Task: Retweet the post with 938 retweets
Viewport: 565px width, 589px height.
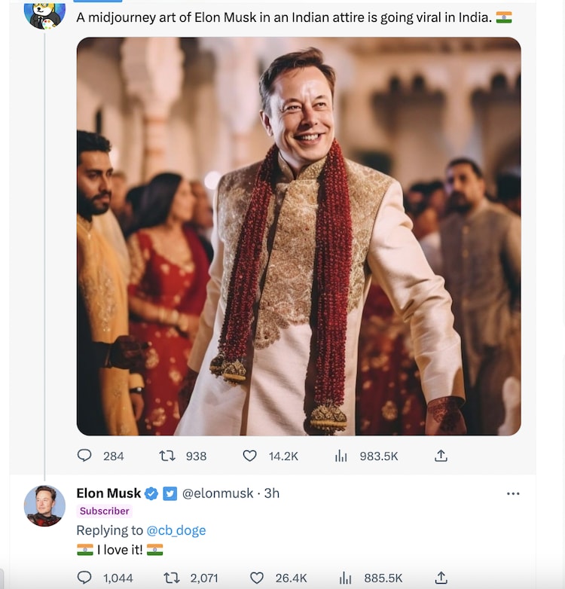Action: 167,456
